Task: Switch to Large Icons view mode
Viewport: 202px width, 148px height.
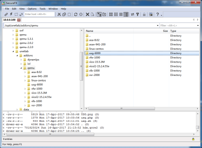Action: [111, 14]
